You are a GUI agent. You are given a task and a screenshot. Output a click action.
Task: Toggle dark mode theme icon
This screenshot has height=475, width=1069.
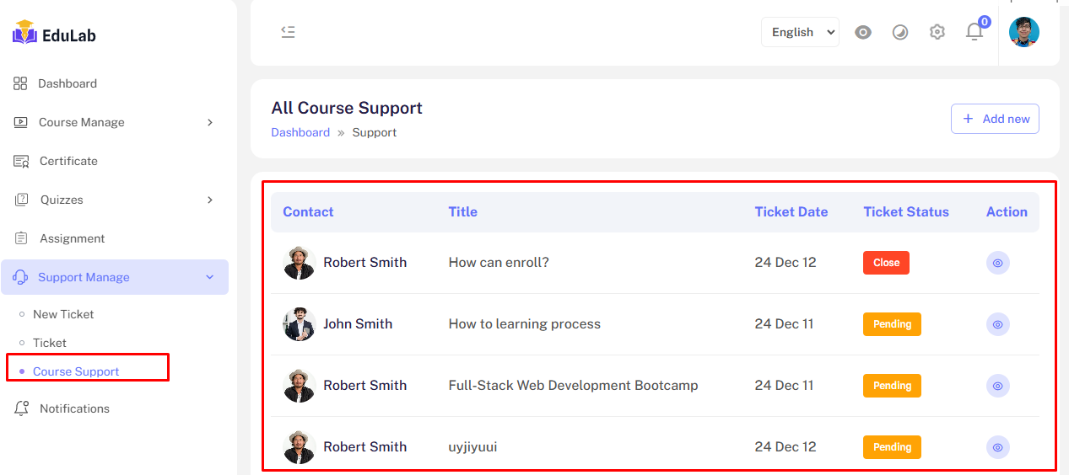click(x=900, y=32)
